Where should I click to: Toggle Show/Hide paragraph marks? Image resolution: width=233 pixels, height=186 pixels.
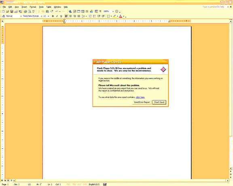pyautogui.click(x=100, y=11)
